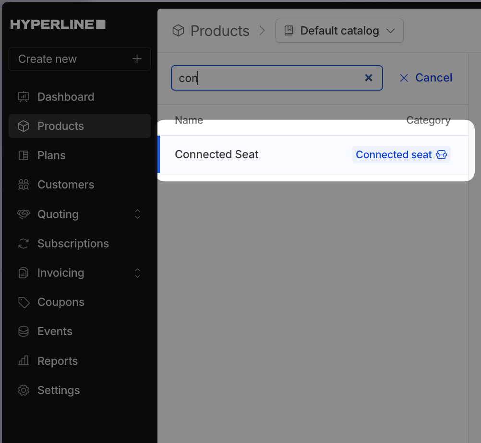Click the Hyperline logo
The height and width of the screenshot is (443, 481).
click(58, 24)
